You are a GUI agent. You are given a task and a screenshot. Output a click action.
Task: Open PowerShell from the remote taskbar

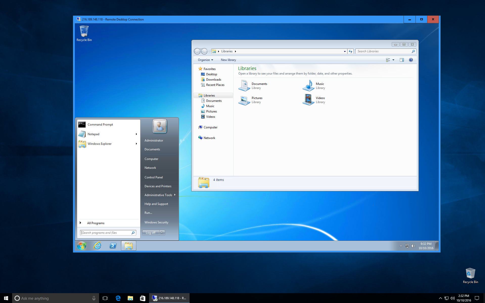tap(113, 246)
